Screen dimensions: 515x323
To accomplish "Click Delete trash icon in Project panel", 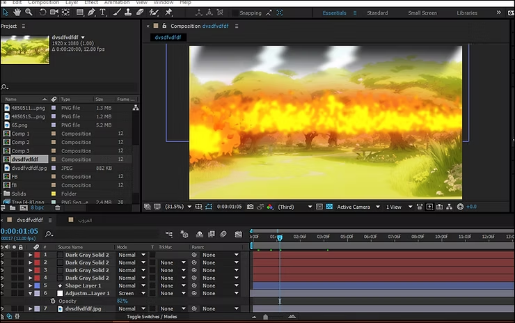I will (x=58, y=207).
